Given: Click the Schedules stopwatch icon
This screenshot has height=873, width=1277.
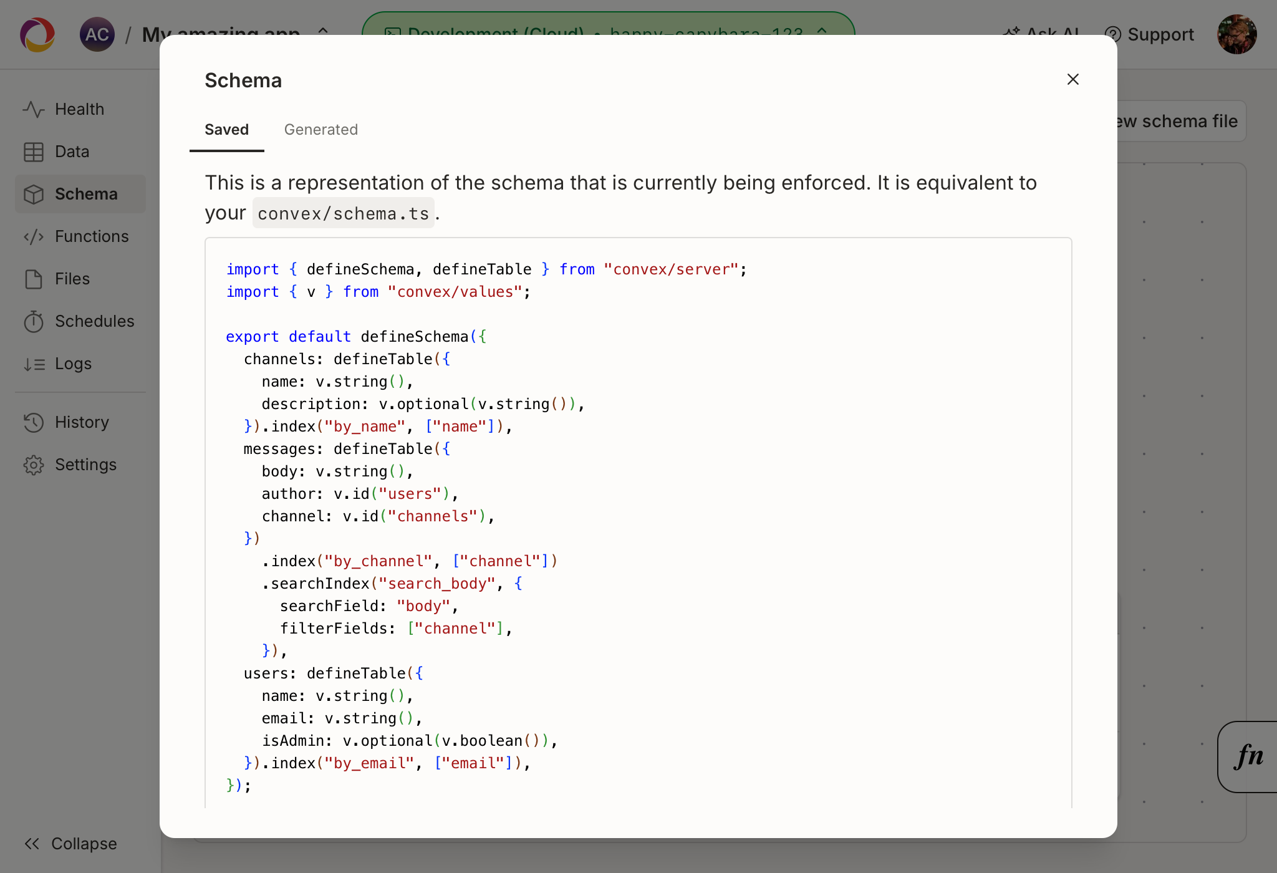Looking at the screenshot, I should [x=34, y=321].
